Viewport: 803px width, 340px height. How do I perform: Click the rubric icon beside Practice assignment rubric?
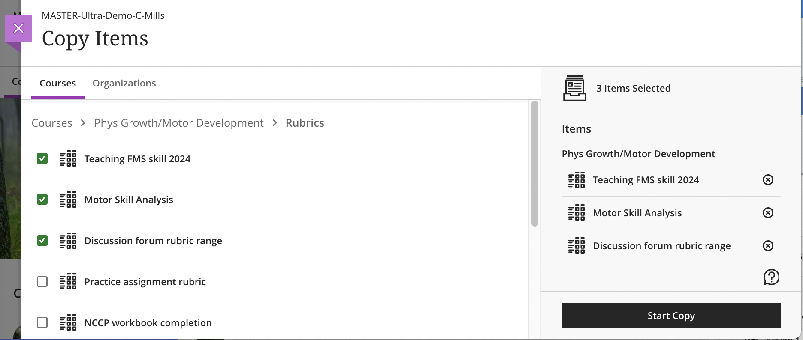tap(68, 282)
